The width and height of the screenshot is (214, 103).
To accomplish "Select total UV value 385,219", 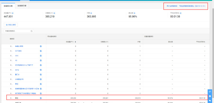I will coord(50,17).
